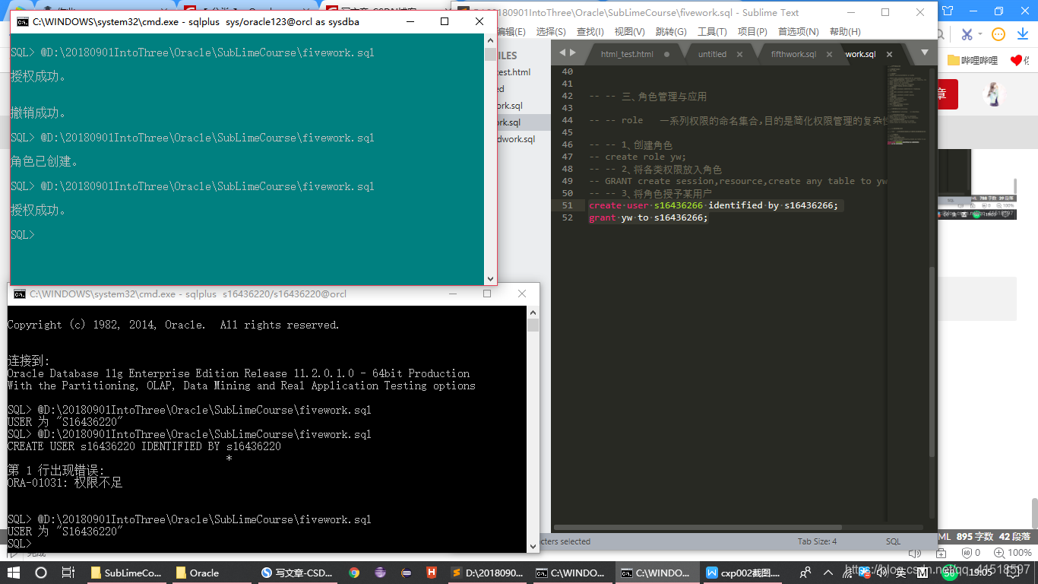Close the fifthwork.sql tab
This screenshot has width=1038, height=584.
pos(828,54)
